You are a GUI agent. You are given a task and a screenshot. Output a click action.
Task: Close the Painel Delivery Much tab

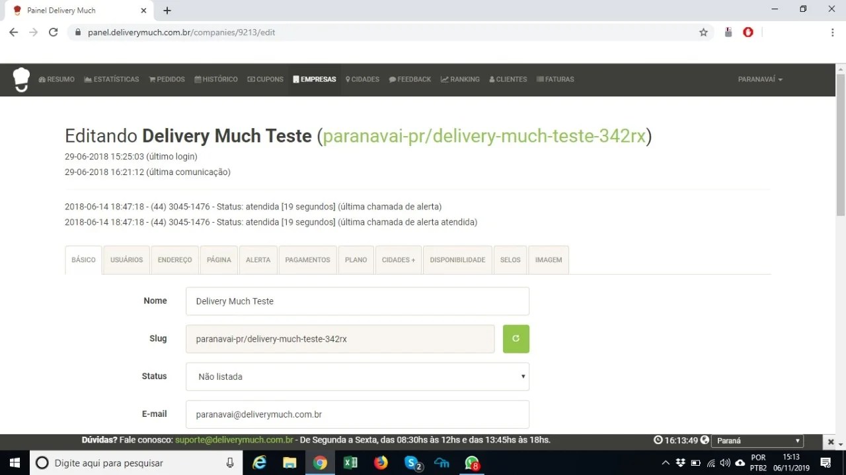pos(144,11)
